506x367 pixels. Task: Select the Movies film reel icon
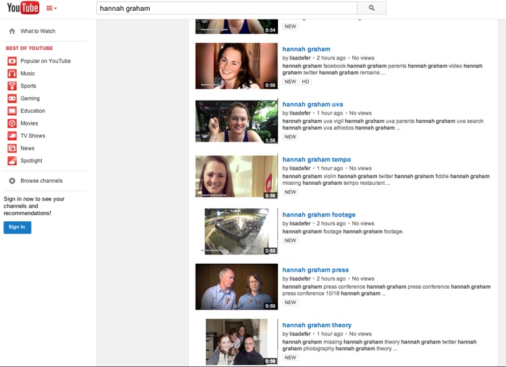tap(12, 123)
